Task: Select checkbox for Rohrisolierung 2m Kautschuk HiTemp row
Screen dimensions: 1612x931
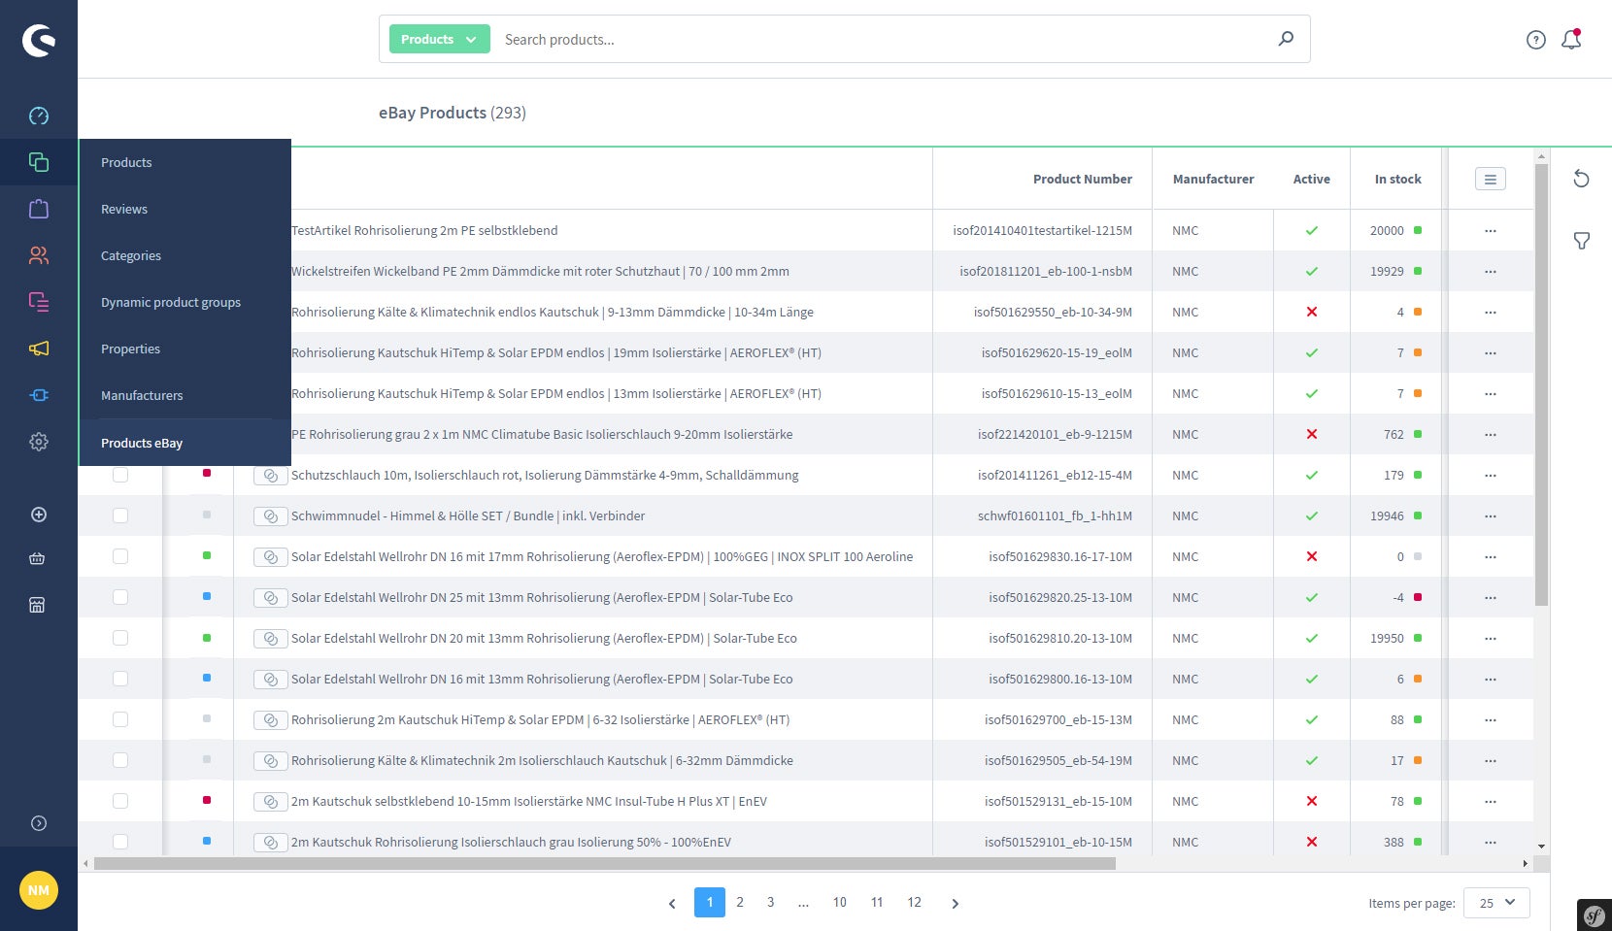Action: click(120, 719)
